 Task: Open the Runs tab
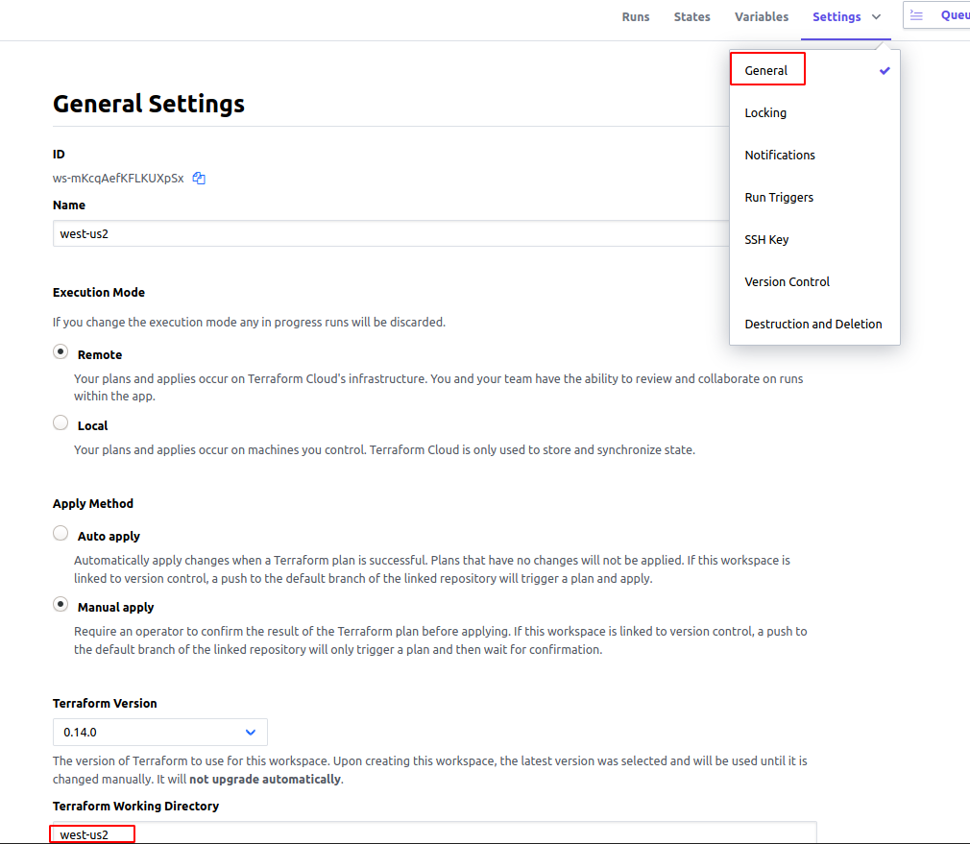636,16
